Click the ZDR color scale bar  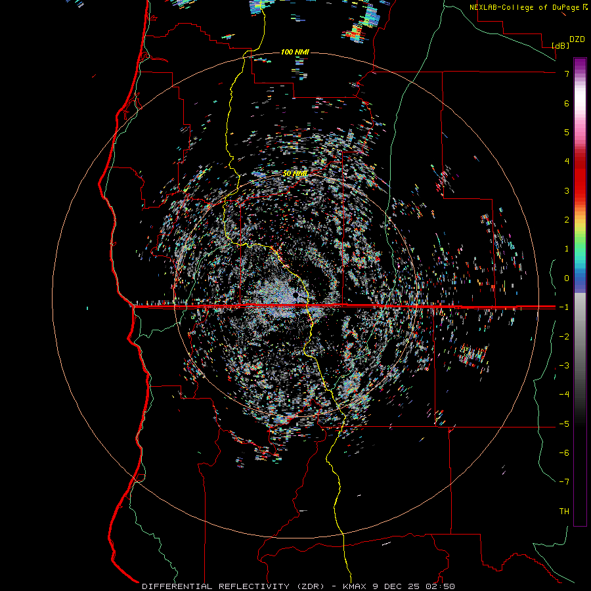(580, 292)
